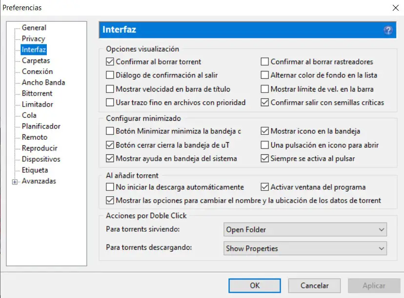Go to Ancho Banda settings
Viewport: 404px width, 298px height.
click(x=43, y=82)
